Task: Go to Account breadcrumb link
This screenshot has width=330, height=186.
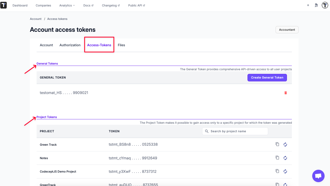Action: click(x=36, y=19)
